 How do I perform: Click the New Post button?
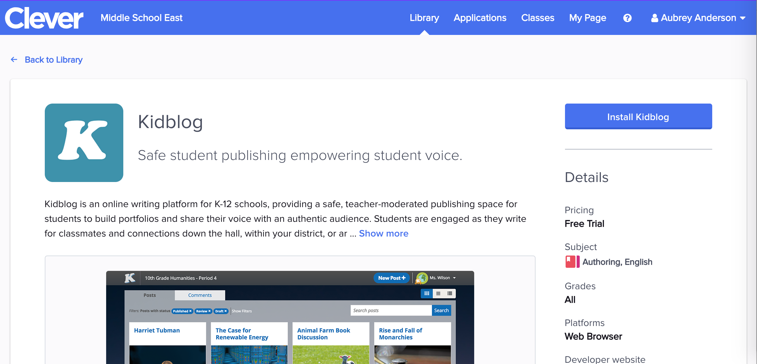point(392,278)
